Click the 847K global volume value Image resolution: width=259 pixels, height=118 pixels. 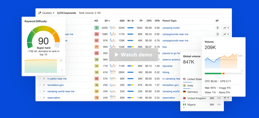(x=189, y=62)
